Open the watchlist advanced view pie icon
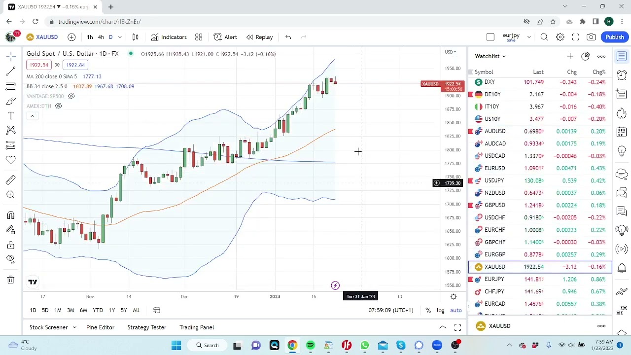Screen dimensions: 631x355 [x=586, y=56]
